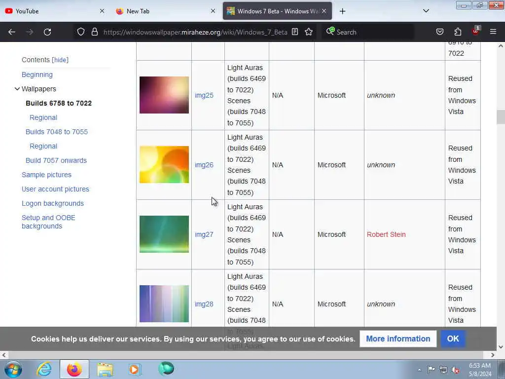Click the muted volume tray icon
The width and height of the screenshot is (505, 379).
(455, 370)
